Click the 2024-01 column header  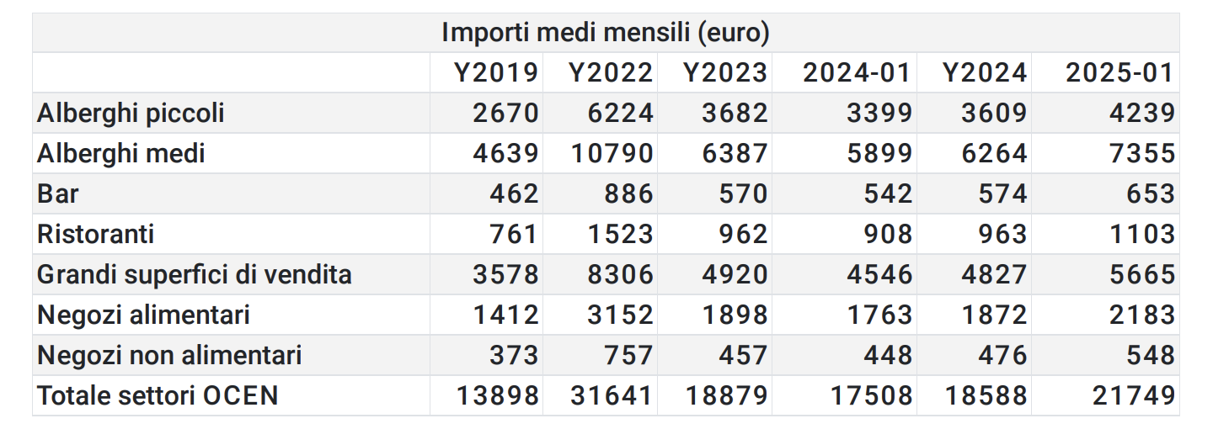pyautogui.click(x=857, y=73)
